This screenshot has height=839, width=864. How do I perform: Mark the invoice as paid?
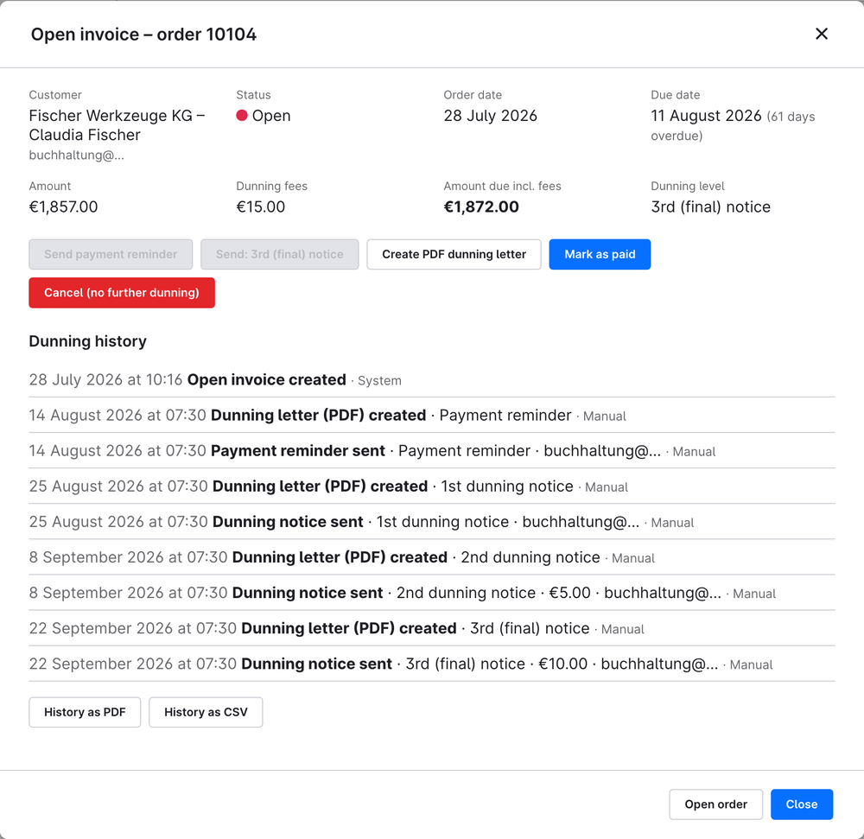600,254
